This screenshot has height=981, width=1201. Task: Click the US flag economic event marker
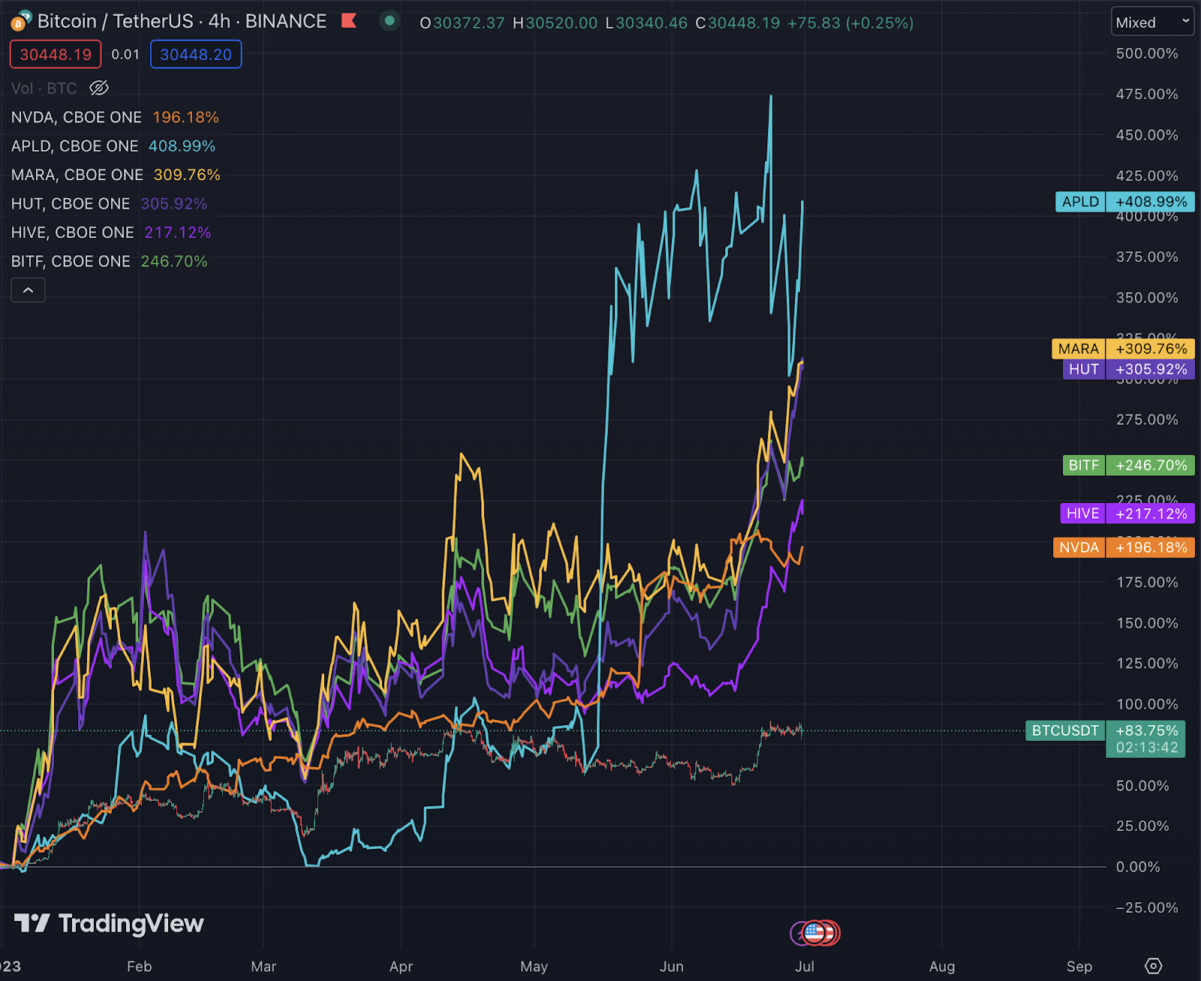(814, 933)
